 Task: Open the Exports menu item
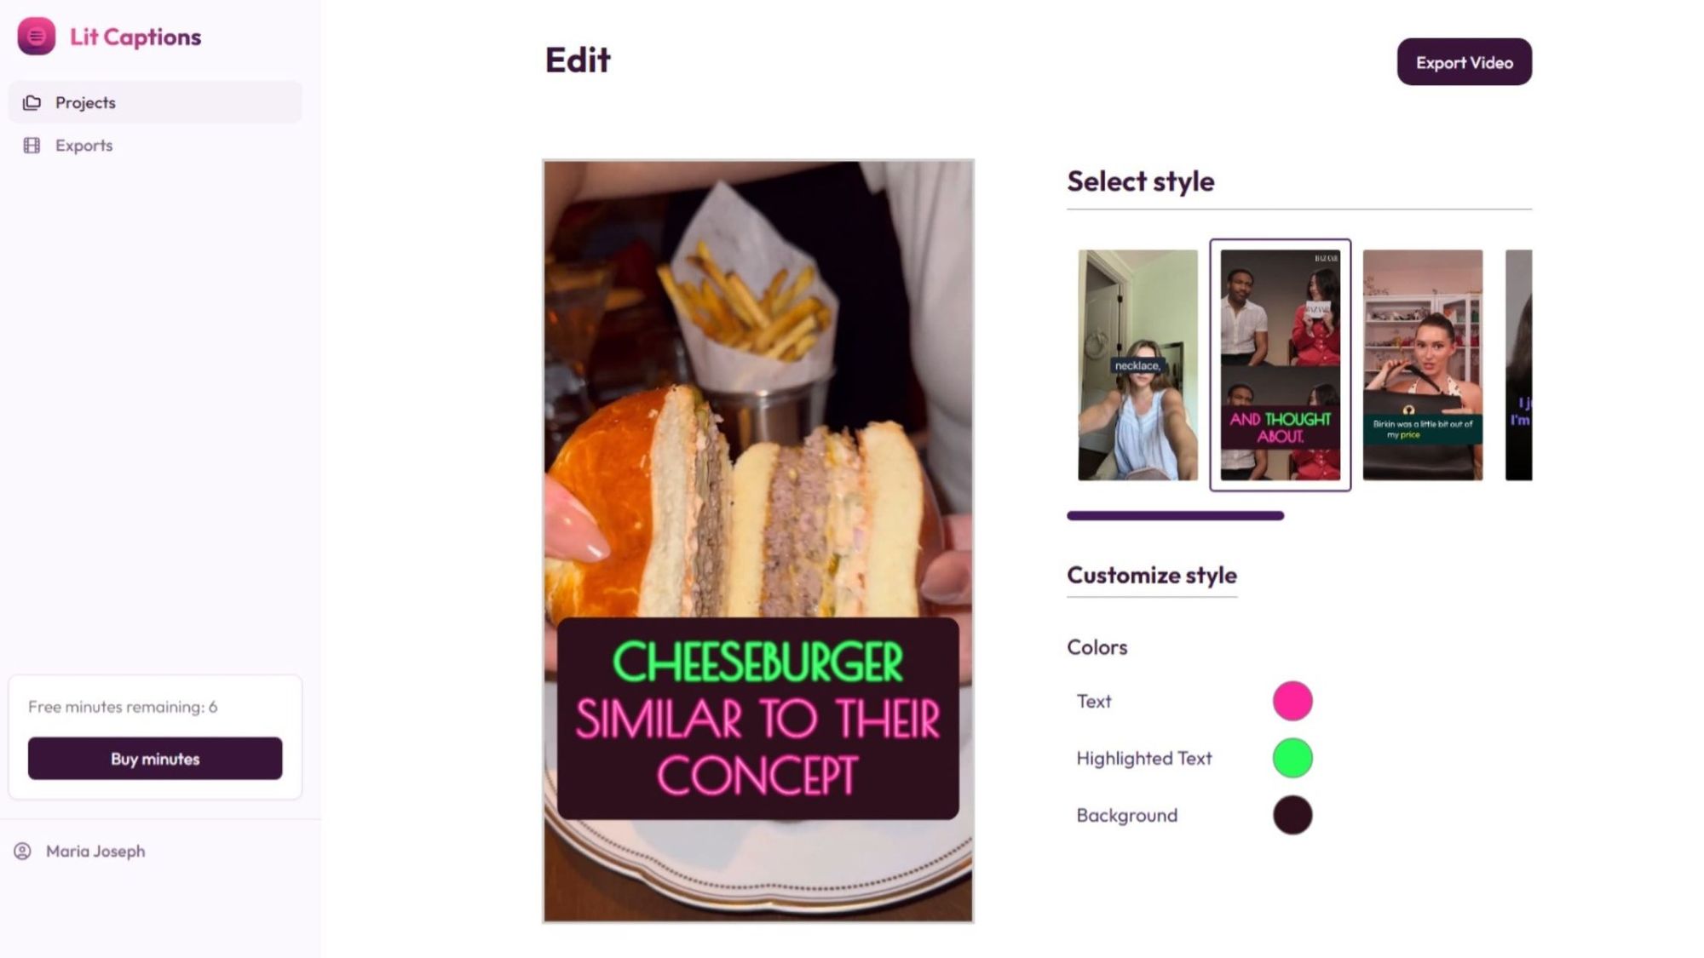[155, 146]
